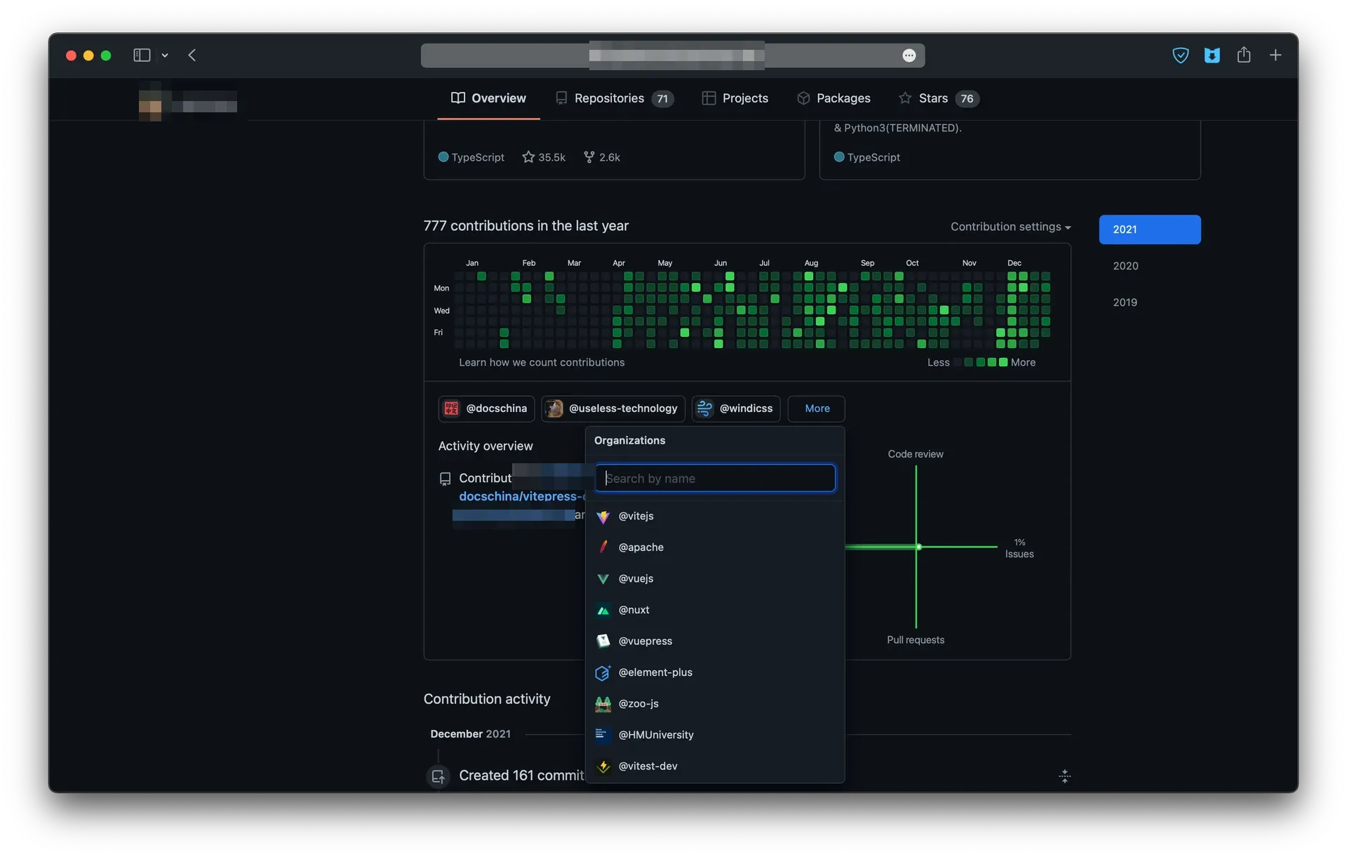Choose @vitejs from organizations list
Image resolution: width=1347 pixels, height=857 pixels.
(x=715, y=516)
